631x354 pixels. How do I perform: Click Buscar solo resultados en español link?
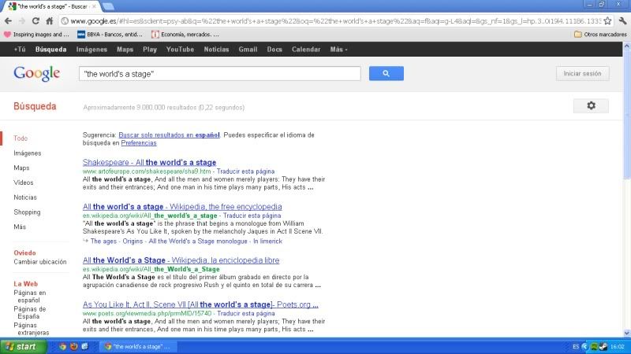click(169, 135)
